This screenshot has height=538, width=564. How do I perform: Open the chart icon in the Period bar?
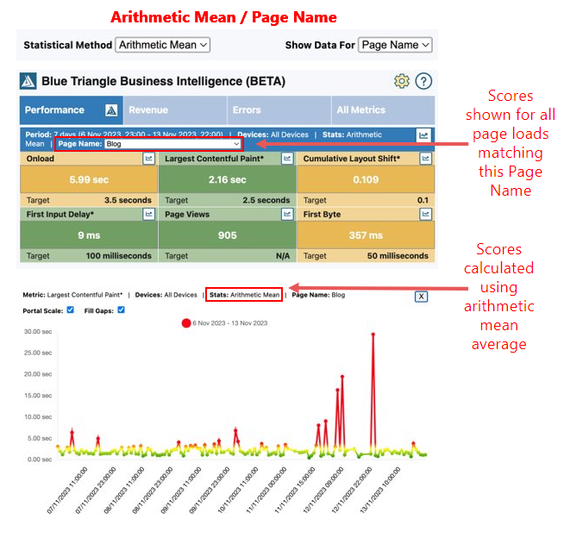pyautogui.click(x=423, y=135)
